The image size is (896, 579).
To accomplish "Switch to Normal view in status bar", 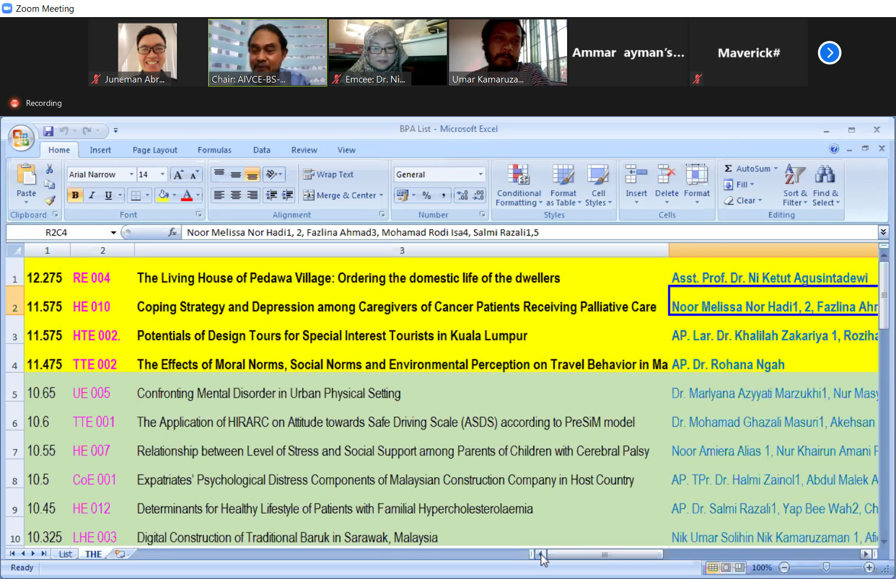I will point(713,567).
